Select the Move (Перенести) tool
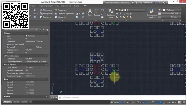The image size is (187, 105). pyautogui.click(x=46, y=10)
